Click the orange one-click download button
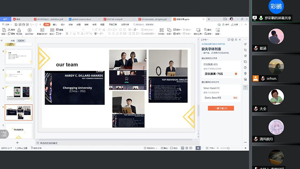The width and height of the screenshot is (300, 169). pyautogui.click(x=220, y=108)
